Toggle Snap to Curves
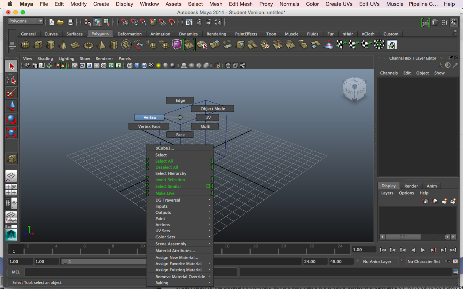The height and width of the screenshot is (289, 463). 134,22
